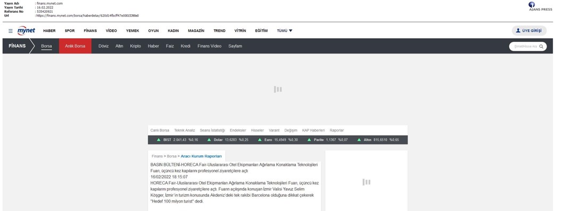The width and height of the screenshot is (564, 211).
Task: Select the Kredi tab
Action: (x=186, y=46)
